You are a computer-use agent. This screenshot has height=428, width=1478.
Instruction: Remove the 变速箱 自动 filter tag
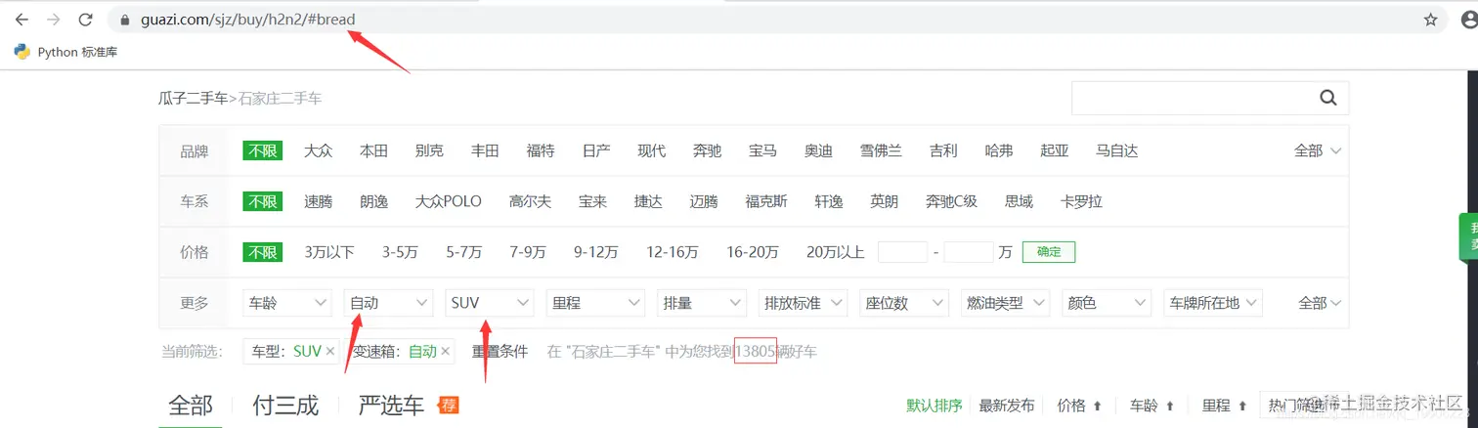coord(446,352)
